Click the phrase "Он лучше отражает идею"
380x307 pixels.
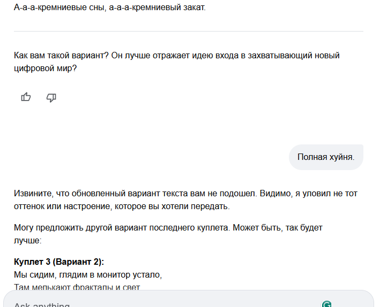tap(161, 56)
